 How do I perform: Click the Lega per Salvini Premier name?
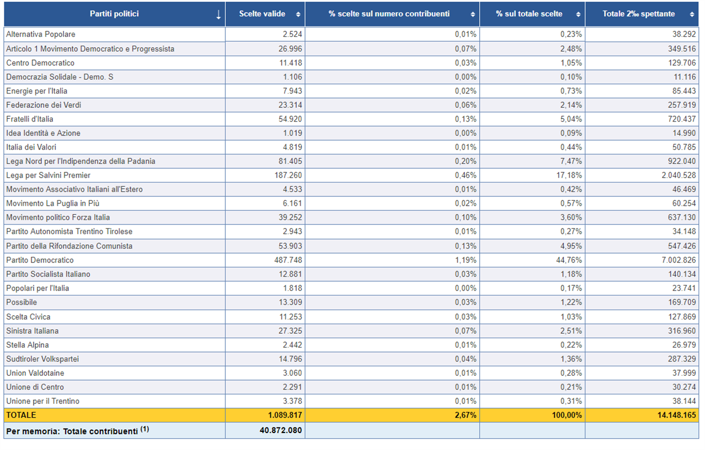[48, 175]
